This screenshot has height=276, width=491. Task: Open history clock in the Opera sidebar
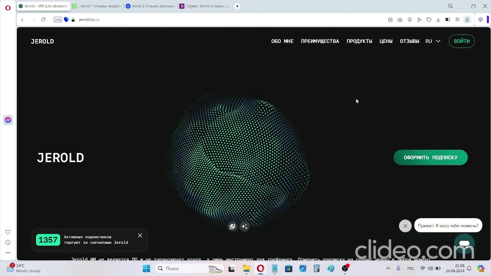(x=8, y=243)
